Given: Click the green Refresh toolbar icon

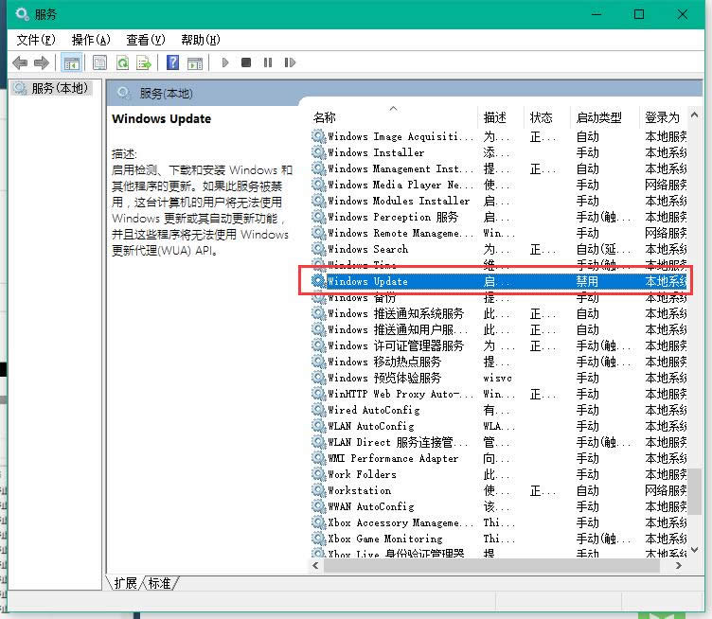Looking at the screenshot, I should [122, 63].
